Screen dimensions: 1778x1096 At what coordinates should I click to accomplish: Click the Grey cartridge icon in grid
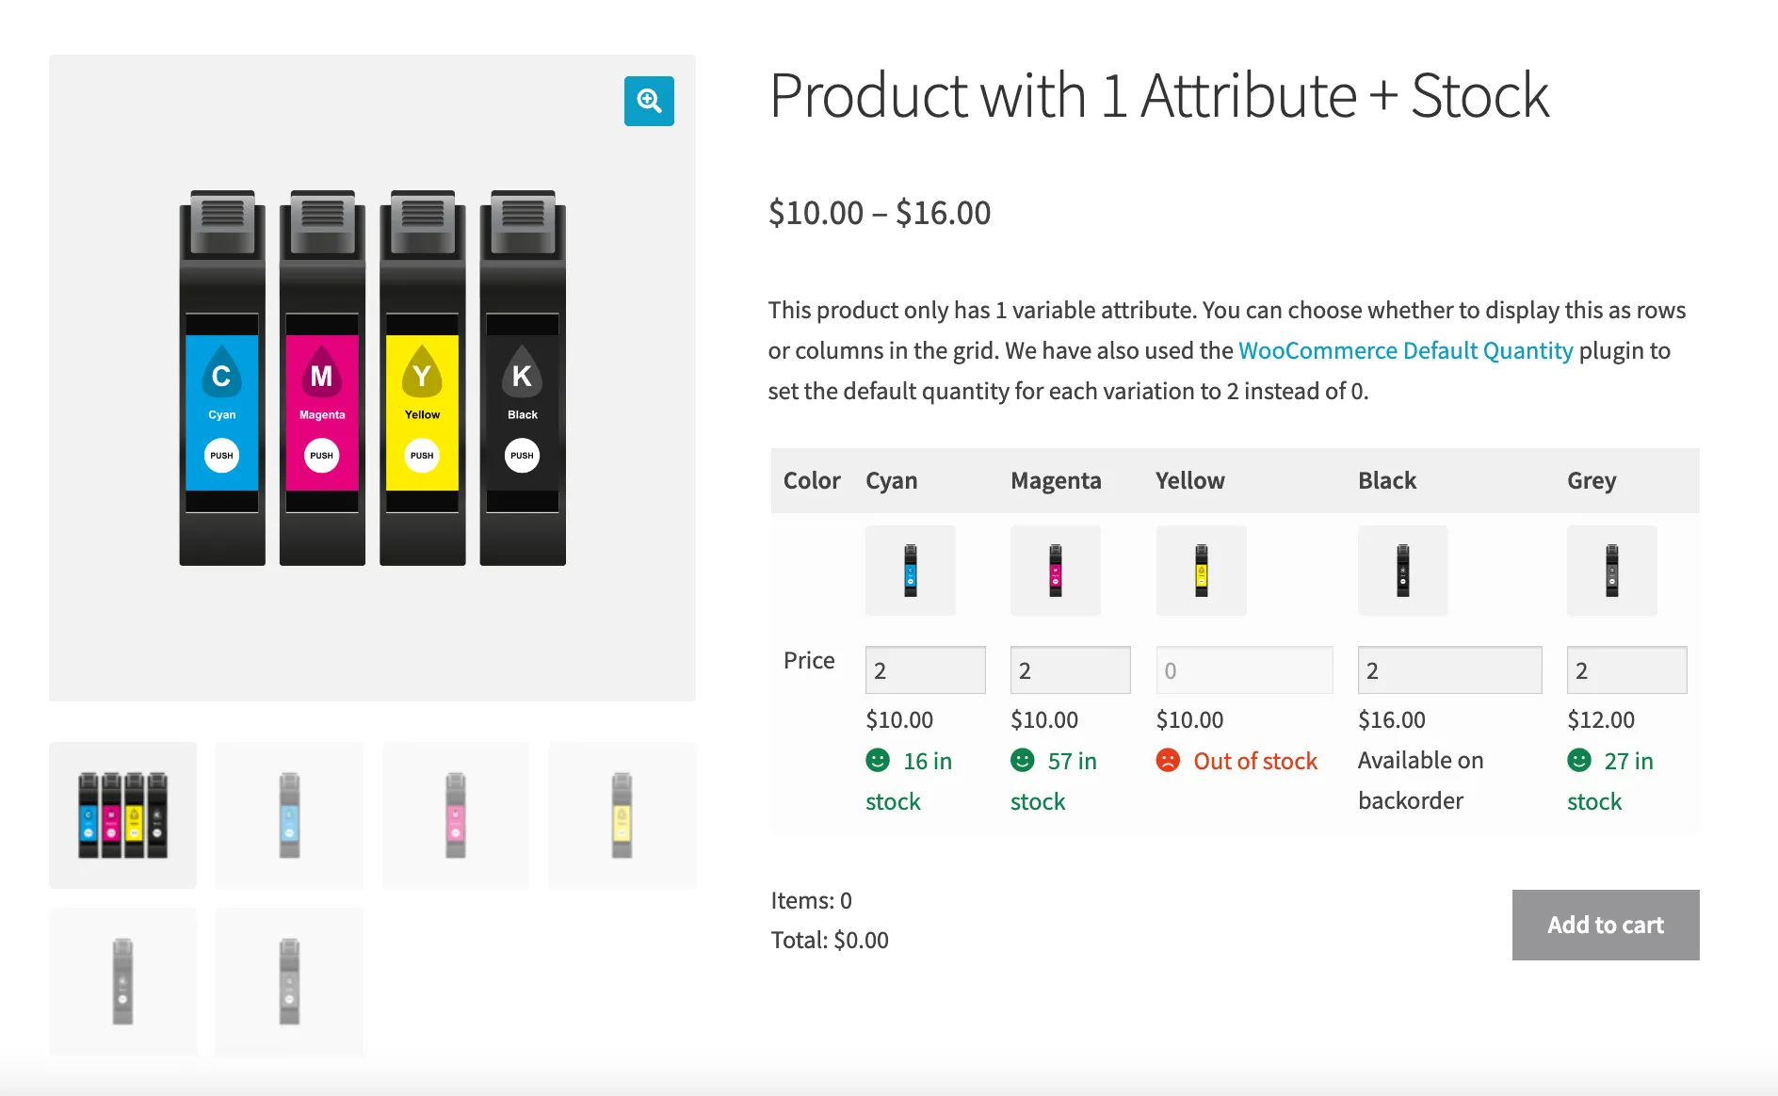tap(1612, 571)
